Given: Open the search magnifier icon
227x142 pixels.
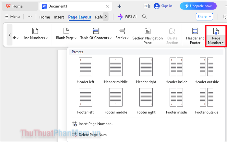Looking at the screenshot, I should (144, 17).
